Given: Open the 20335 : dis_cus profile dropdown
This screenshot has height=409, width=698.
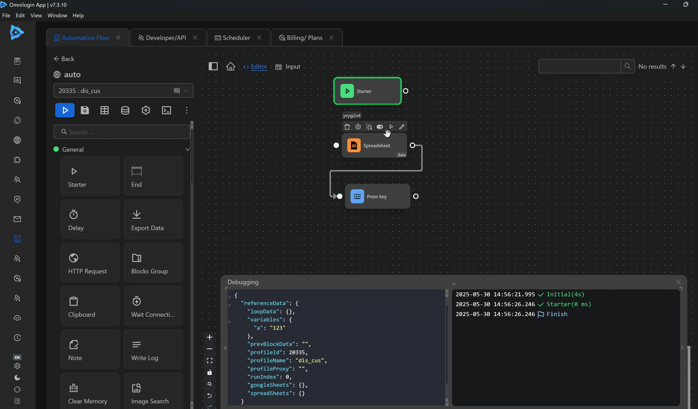Looking at the screenshot, I should pos(123,90).
